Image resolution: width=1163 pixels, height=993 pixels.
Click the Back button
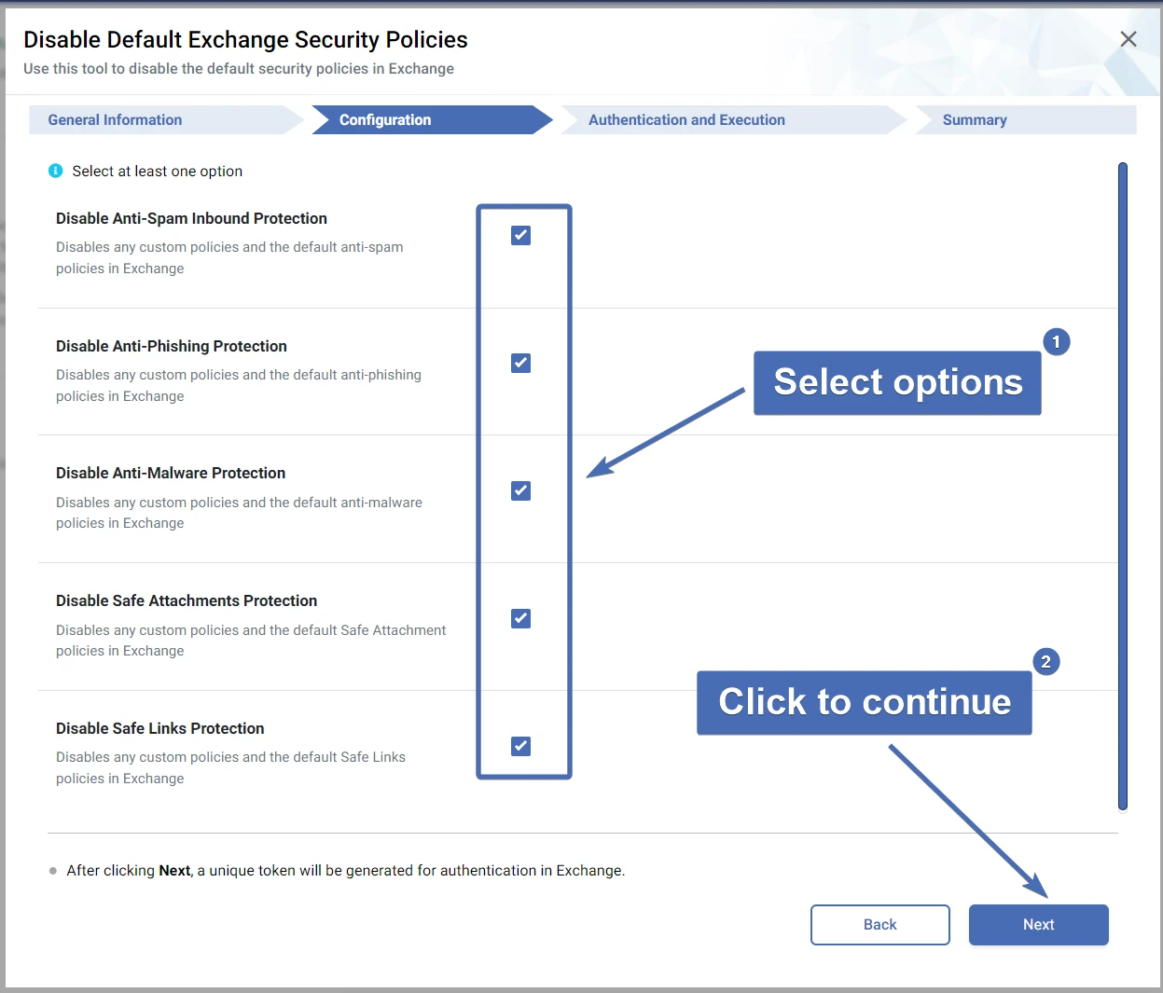coord(879,925)
